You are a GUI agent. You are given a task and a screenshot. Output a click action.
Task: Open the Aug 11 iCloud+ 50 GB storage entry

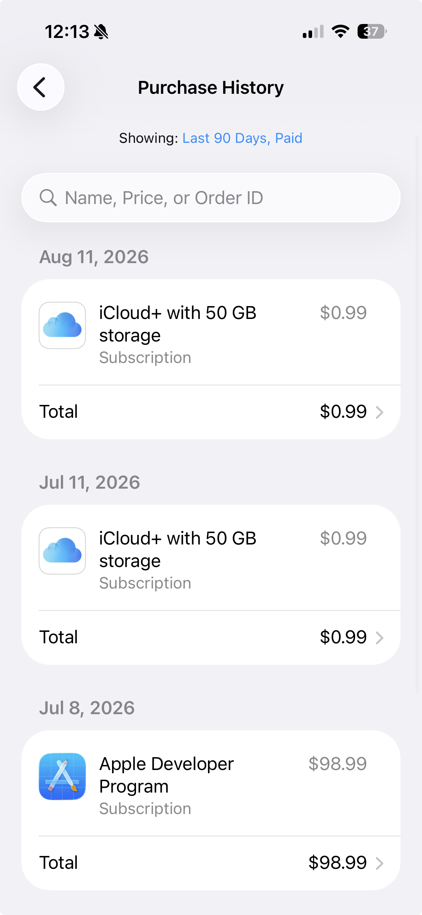[x=211, y=332]
